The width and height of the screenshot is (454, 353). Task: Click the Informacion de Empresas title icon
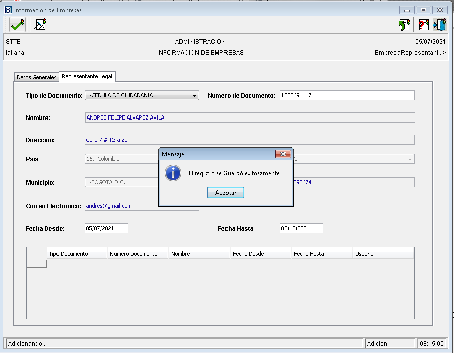pos(8,10)
